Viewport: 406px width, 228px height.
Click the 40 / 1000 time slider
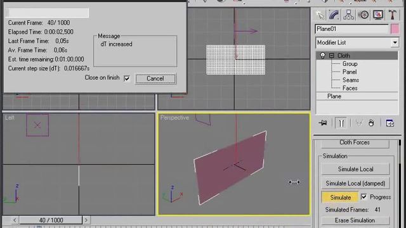(x=51, y=220)
